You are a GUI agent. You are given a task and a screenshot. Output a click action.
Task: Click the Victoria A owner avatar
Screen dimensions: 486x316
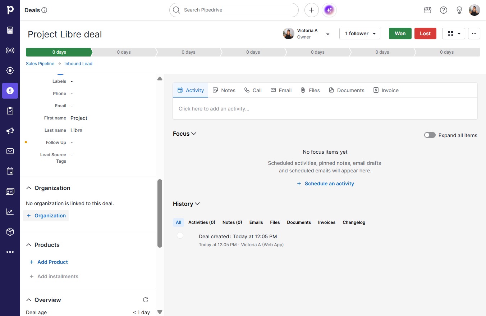click(x=289, y=33)
